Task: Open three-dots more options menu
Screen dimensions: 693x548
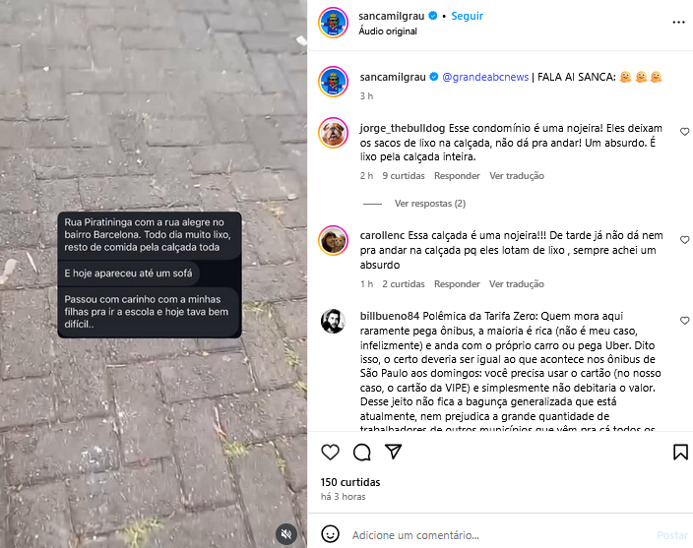Action: tap(678, 22)
